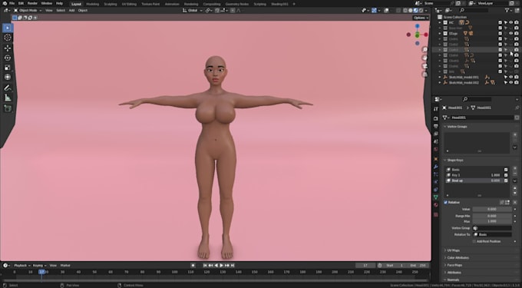This screenshot has height=288, width=522.
Task: Toggle Add Rest Position checkbox
Action: (474, 241)
